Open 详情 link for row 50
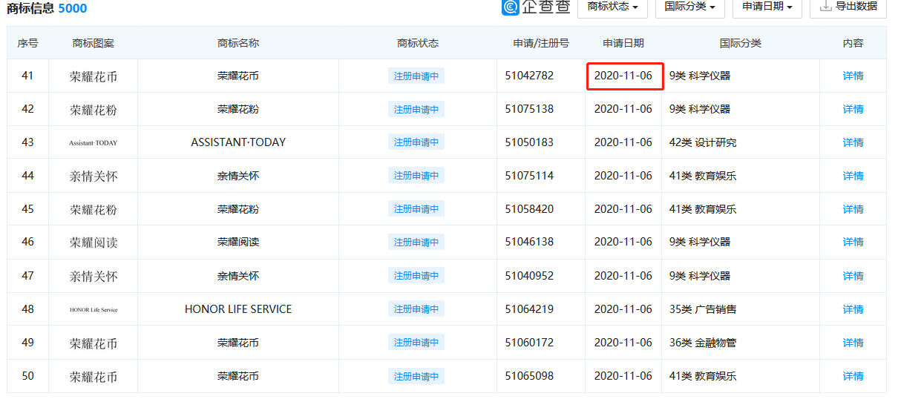This screenshot has width=898, height=399. pyautogui.click(x=853, y=376)
